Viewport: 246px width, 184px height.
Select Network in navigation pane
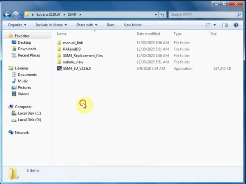(x=22, y=133)
